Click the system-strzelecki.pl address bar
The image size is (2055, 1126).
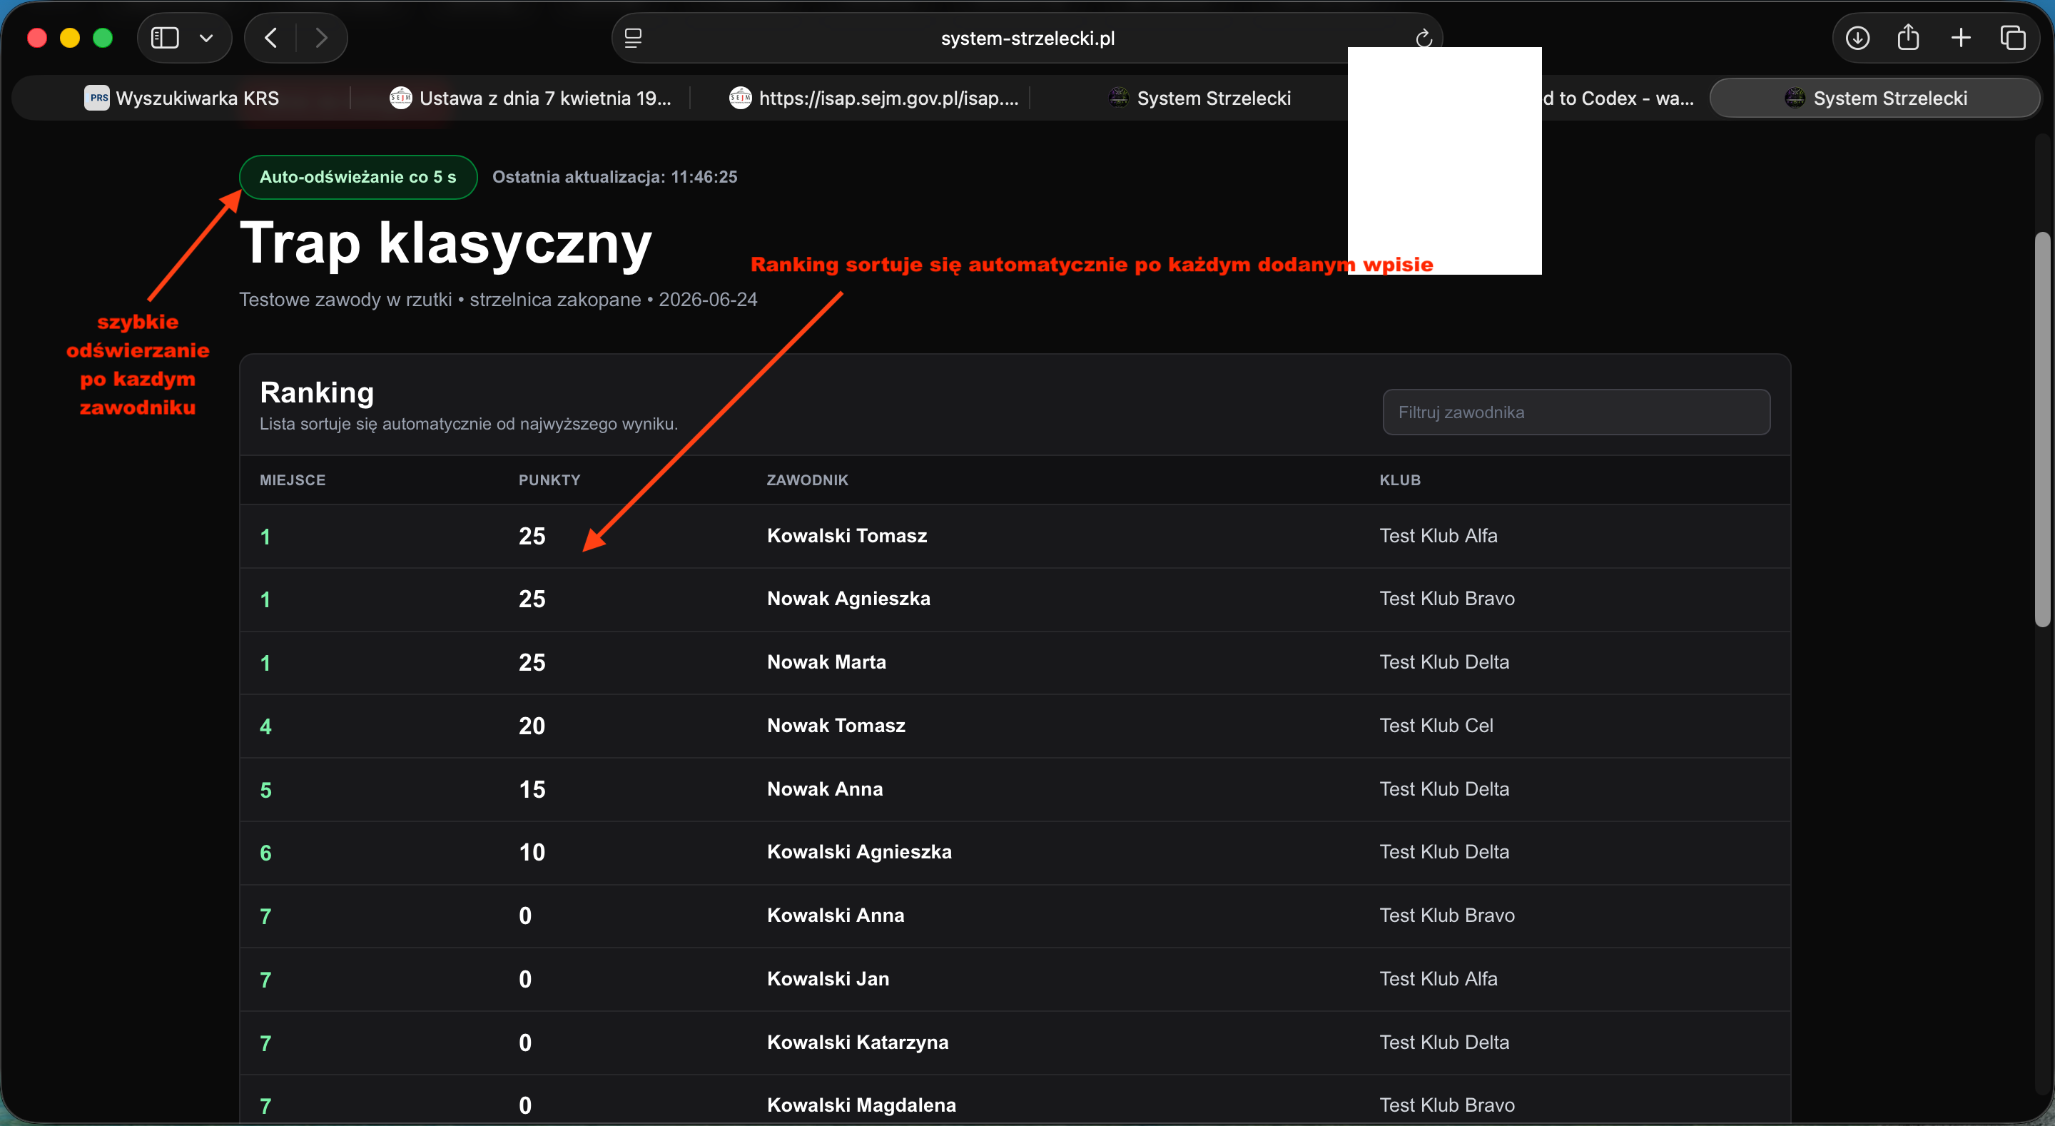click(1027, 39)
